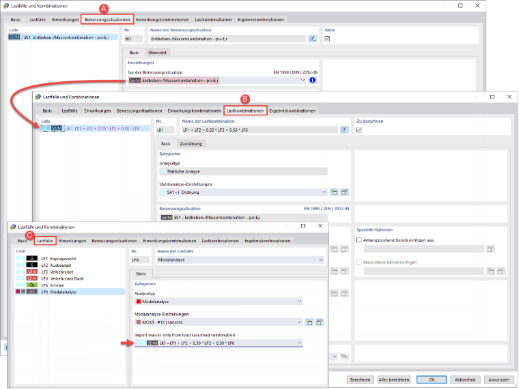Select LK1 load combination list entry
519x389 pixels.
coord(95,128)
